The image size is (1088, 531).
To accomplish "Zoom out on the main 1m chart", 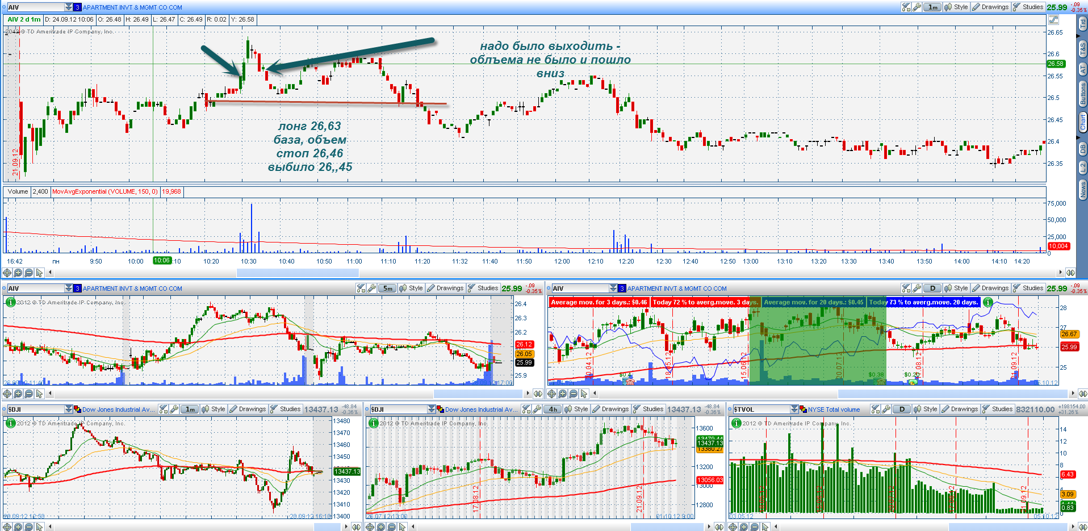I will [29, 273].
